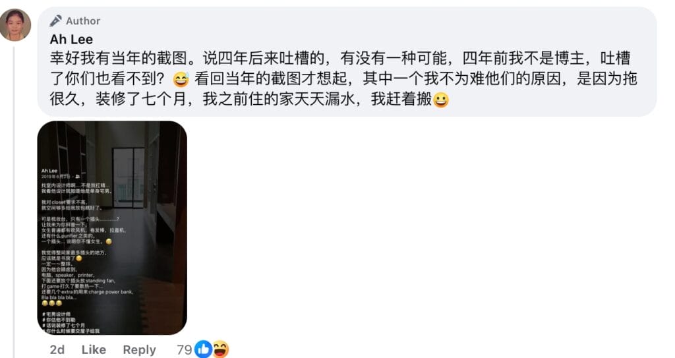Image resolution: width=675 pixels, height=358 pixels.
Task: Click the Ah Lee name inside the attached image
Action: click(x=49, y=171)
